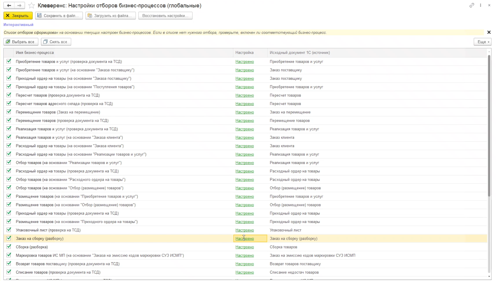Copy link via the chain icon

pyautogui.click(x=472, y=5)
